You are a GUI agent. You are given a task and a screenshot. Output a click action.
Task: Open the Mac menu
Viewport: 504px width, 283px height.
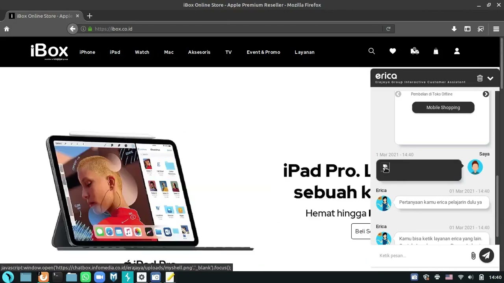[x=169, y=52]
